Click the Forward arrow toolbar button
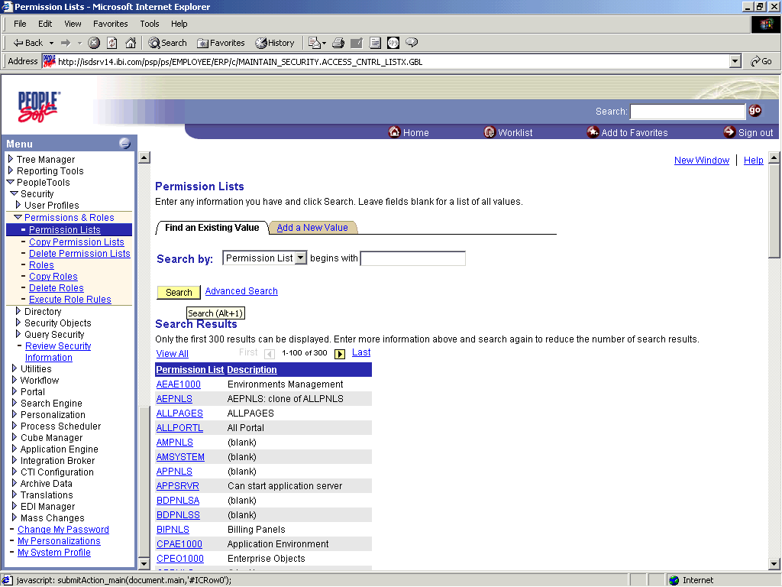This screenshot has width=782, height=587. pos(66,43)
